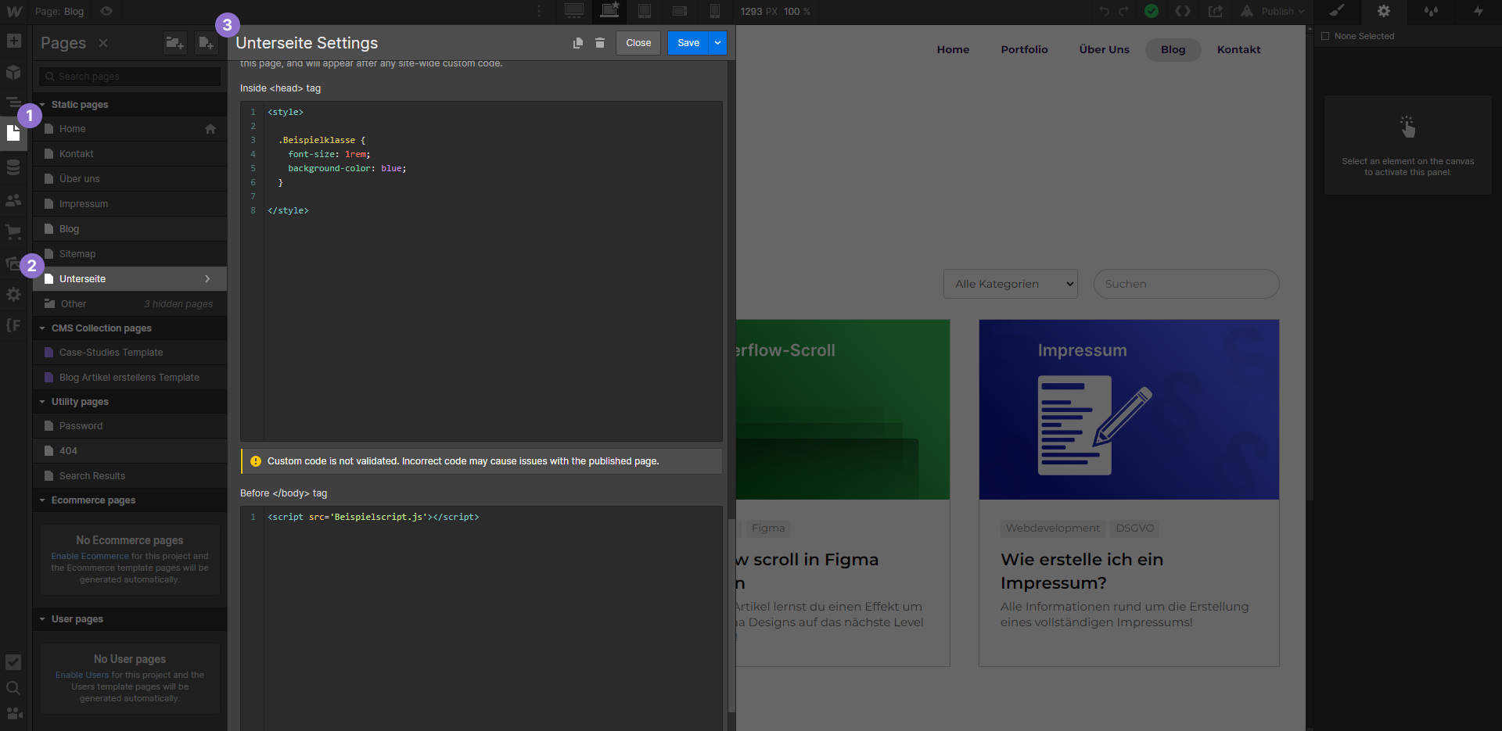The width and height of the screenshot is (1502, 731).
Task: Select the Home page row
Action: pos(130,129)
